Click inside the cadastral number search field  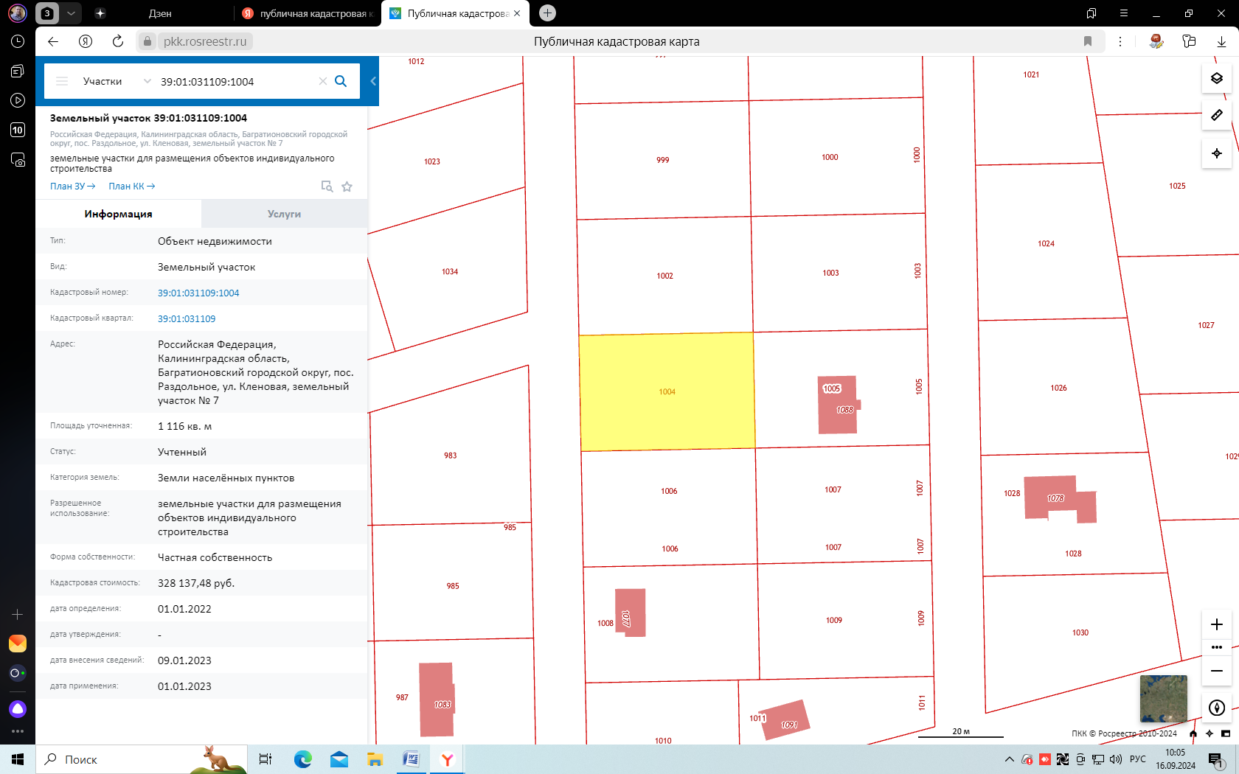click(236, 81)
